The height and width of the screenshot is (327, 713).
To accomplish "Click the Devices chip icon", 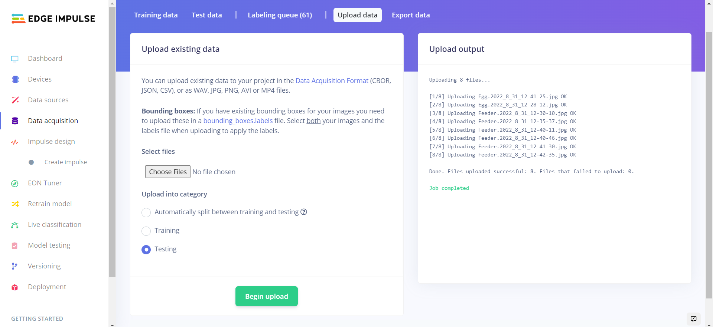I will click(15, 79).
